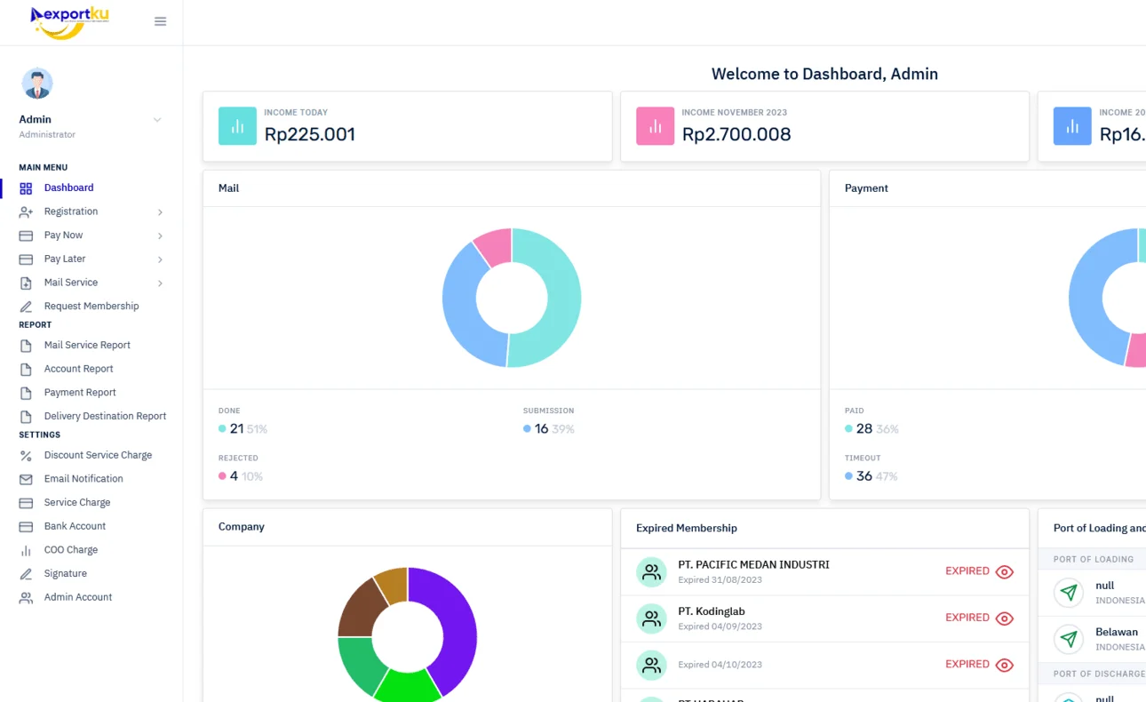This screenshot has height=702, width=1146.
Task: Click the Signature pen icon
Action: click(x=26, y=574)
